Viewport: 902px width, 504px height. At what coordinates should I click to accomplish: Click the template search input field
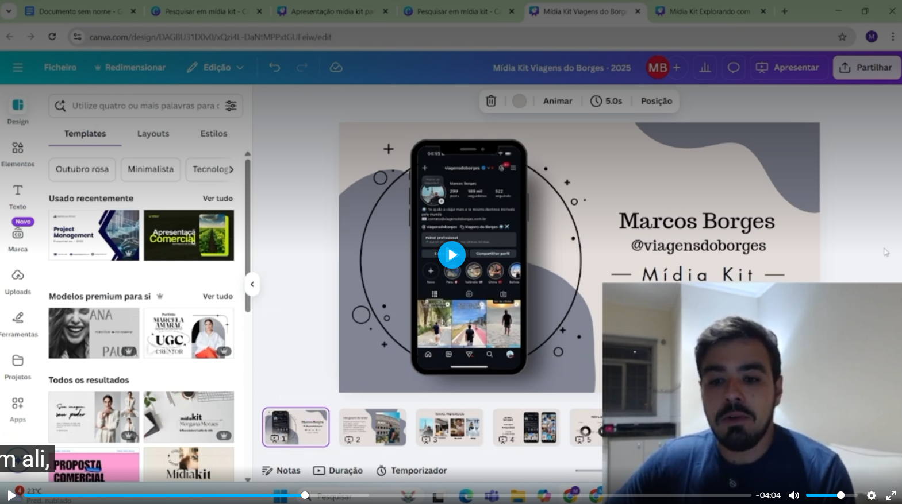(145, 106)
